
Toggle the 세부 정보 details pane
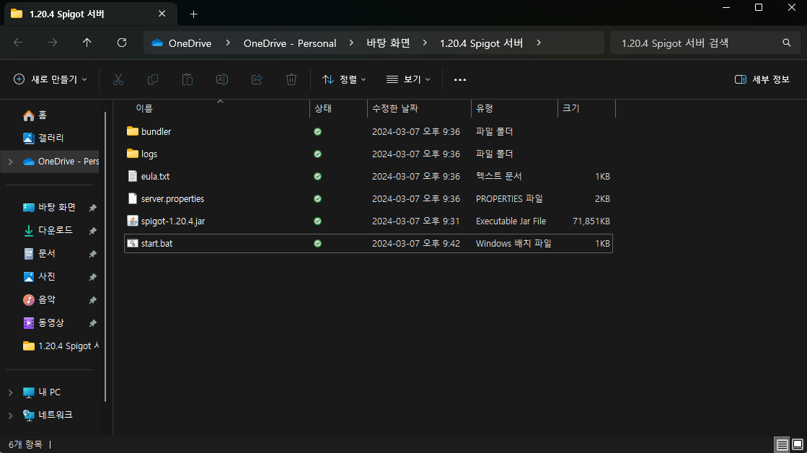(x=762, y=79)
